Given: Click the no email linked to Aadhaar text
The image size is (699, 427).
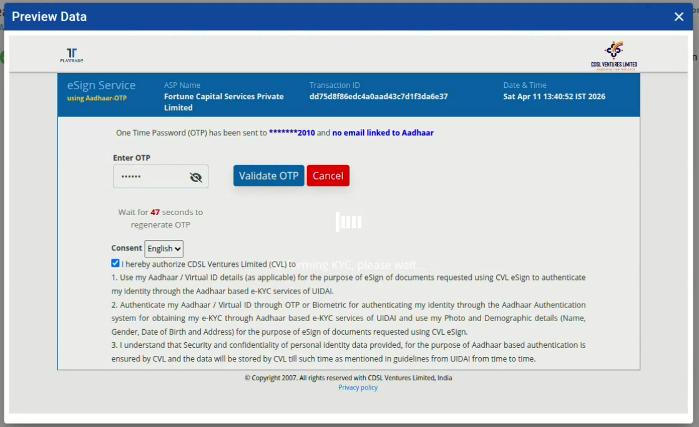Looking at the screenshot, I should pos(383,133).
